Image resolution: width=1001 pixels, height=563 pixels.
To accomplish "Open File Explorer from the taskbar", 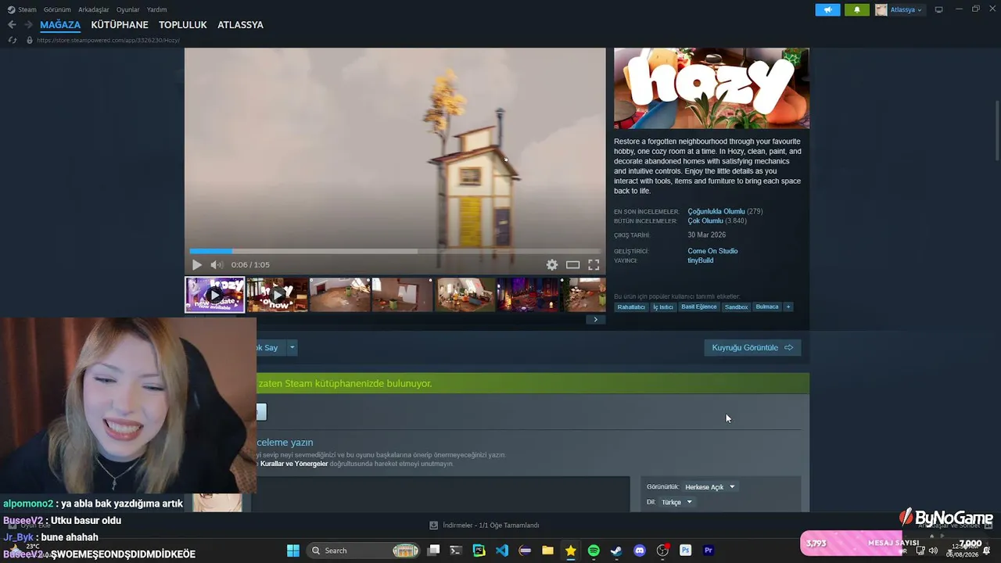I will coord(547,550).
